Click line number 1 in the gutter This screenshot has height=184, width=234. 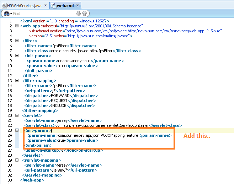(x=11, y=21)
